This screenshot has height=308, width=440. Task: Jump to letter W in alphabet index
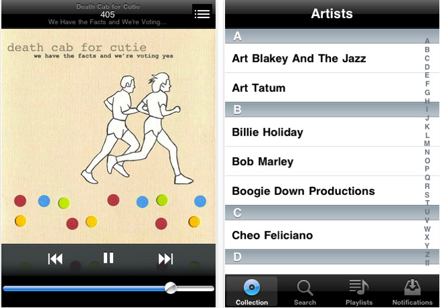[427, 229]
